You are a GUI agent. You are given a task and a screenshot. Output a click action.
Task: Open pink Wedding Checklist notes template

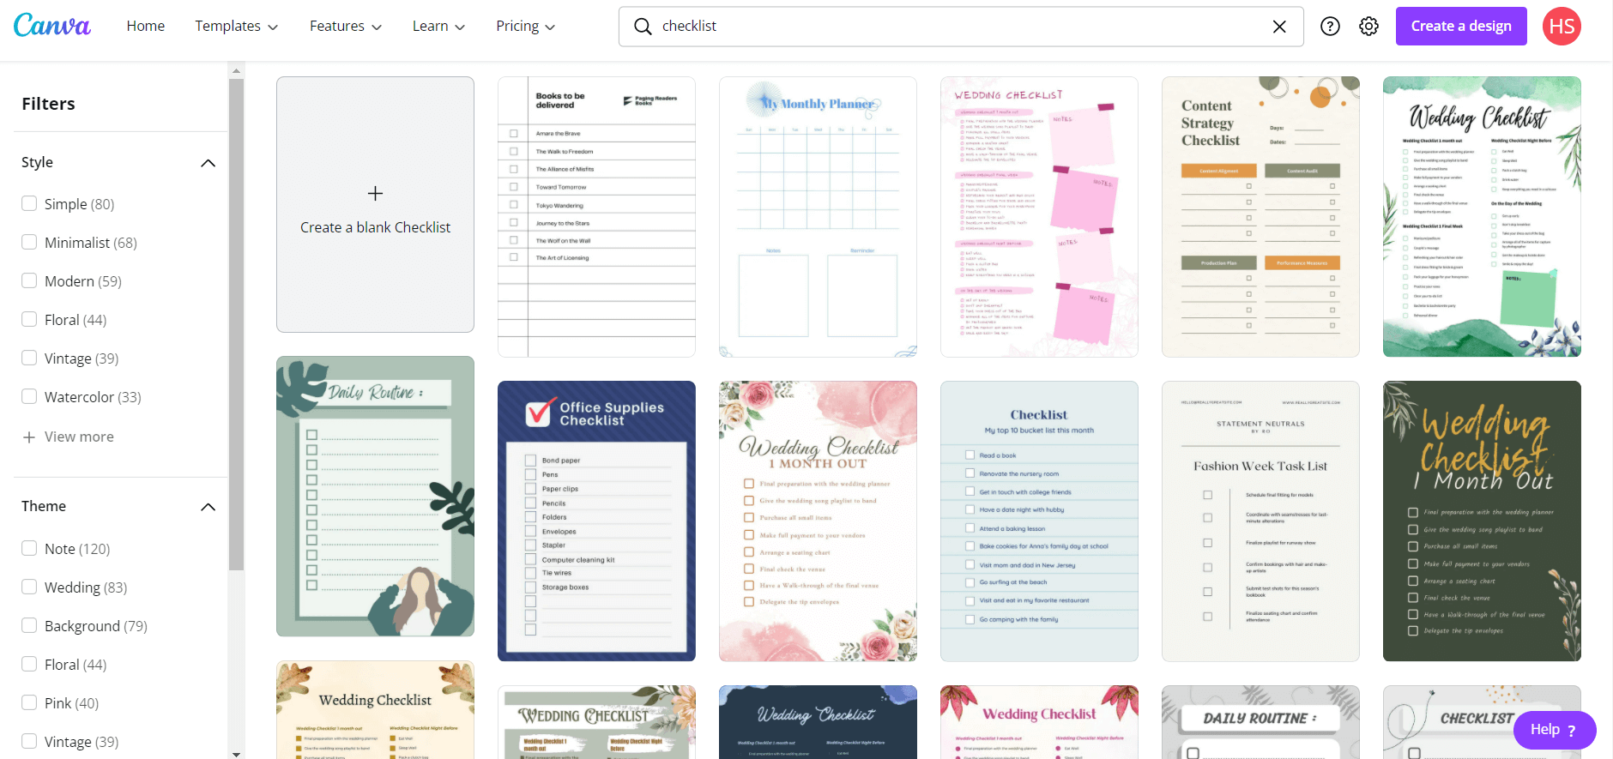1039,217
